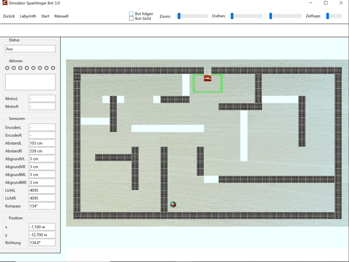Open the Labyrinth menu
Viewport: 349px width, 262px height.
click(28, 16)
